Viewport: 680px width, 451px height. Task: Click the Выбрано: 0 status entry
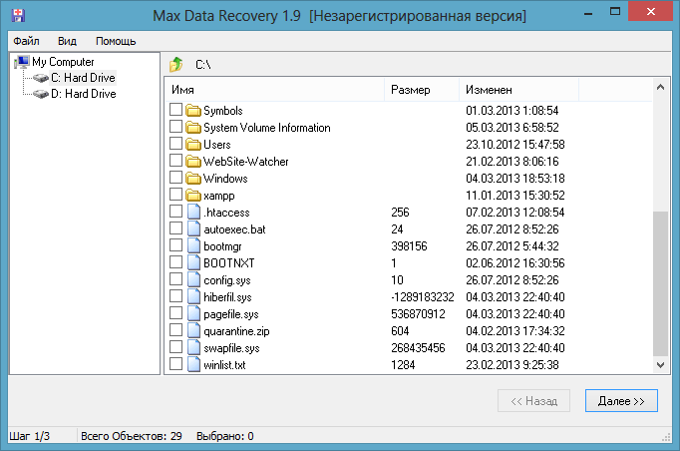click(225, 436)
